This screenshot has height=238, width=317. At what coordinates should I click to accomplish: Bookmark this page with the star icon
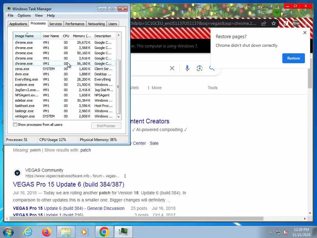(x=274, y=24)
